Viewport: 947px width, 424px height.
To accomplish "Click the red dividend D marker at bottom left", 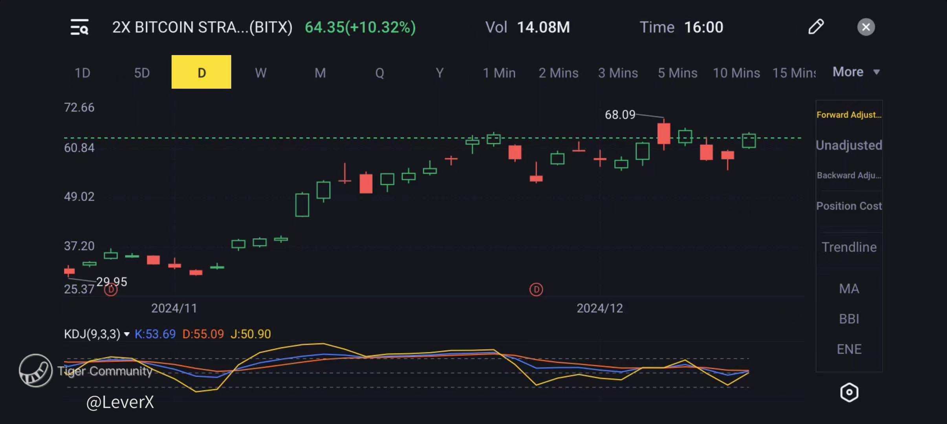I will [111, 290].
